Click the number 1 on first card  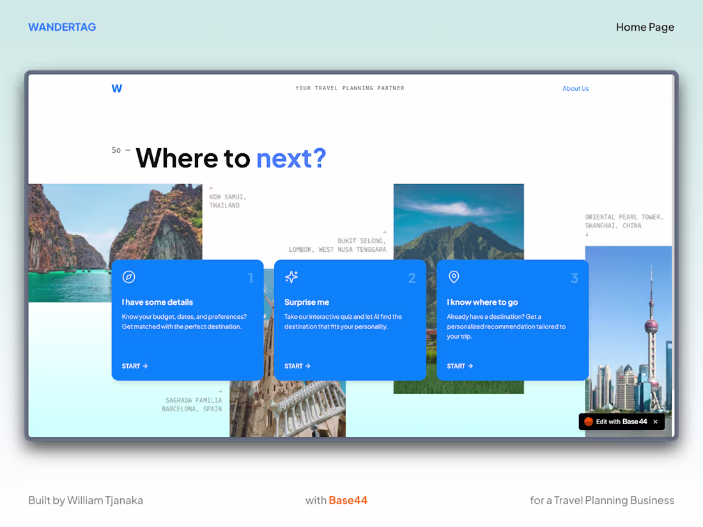251,279
